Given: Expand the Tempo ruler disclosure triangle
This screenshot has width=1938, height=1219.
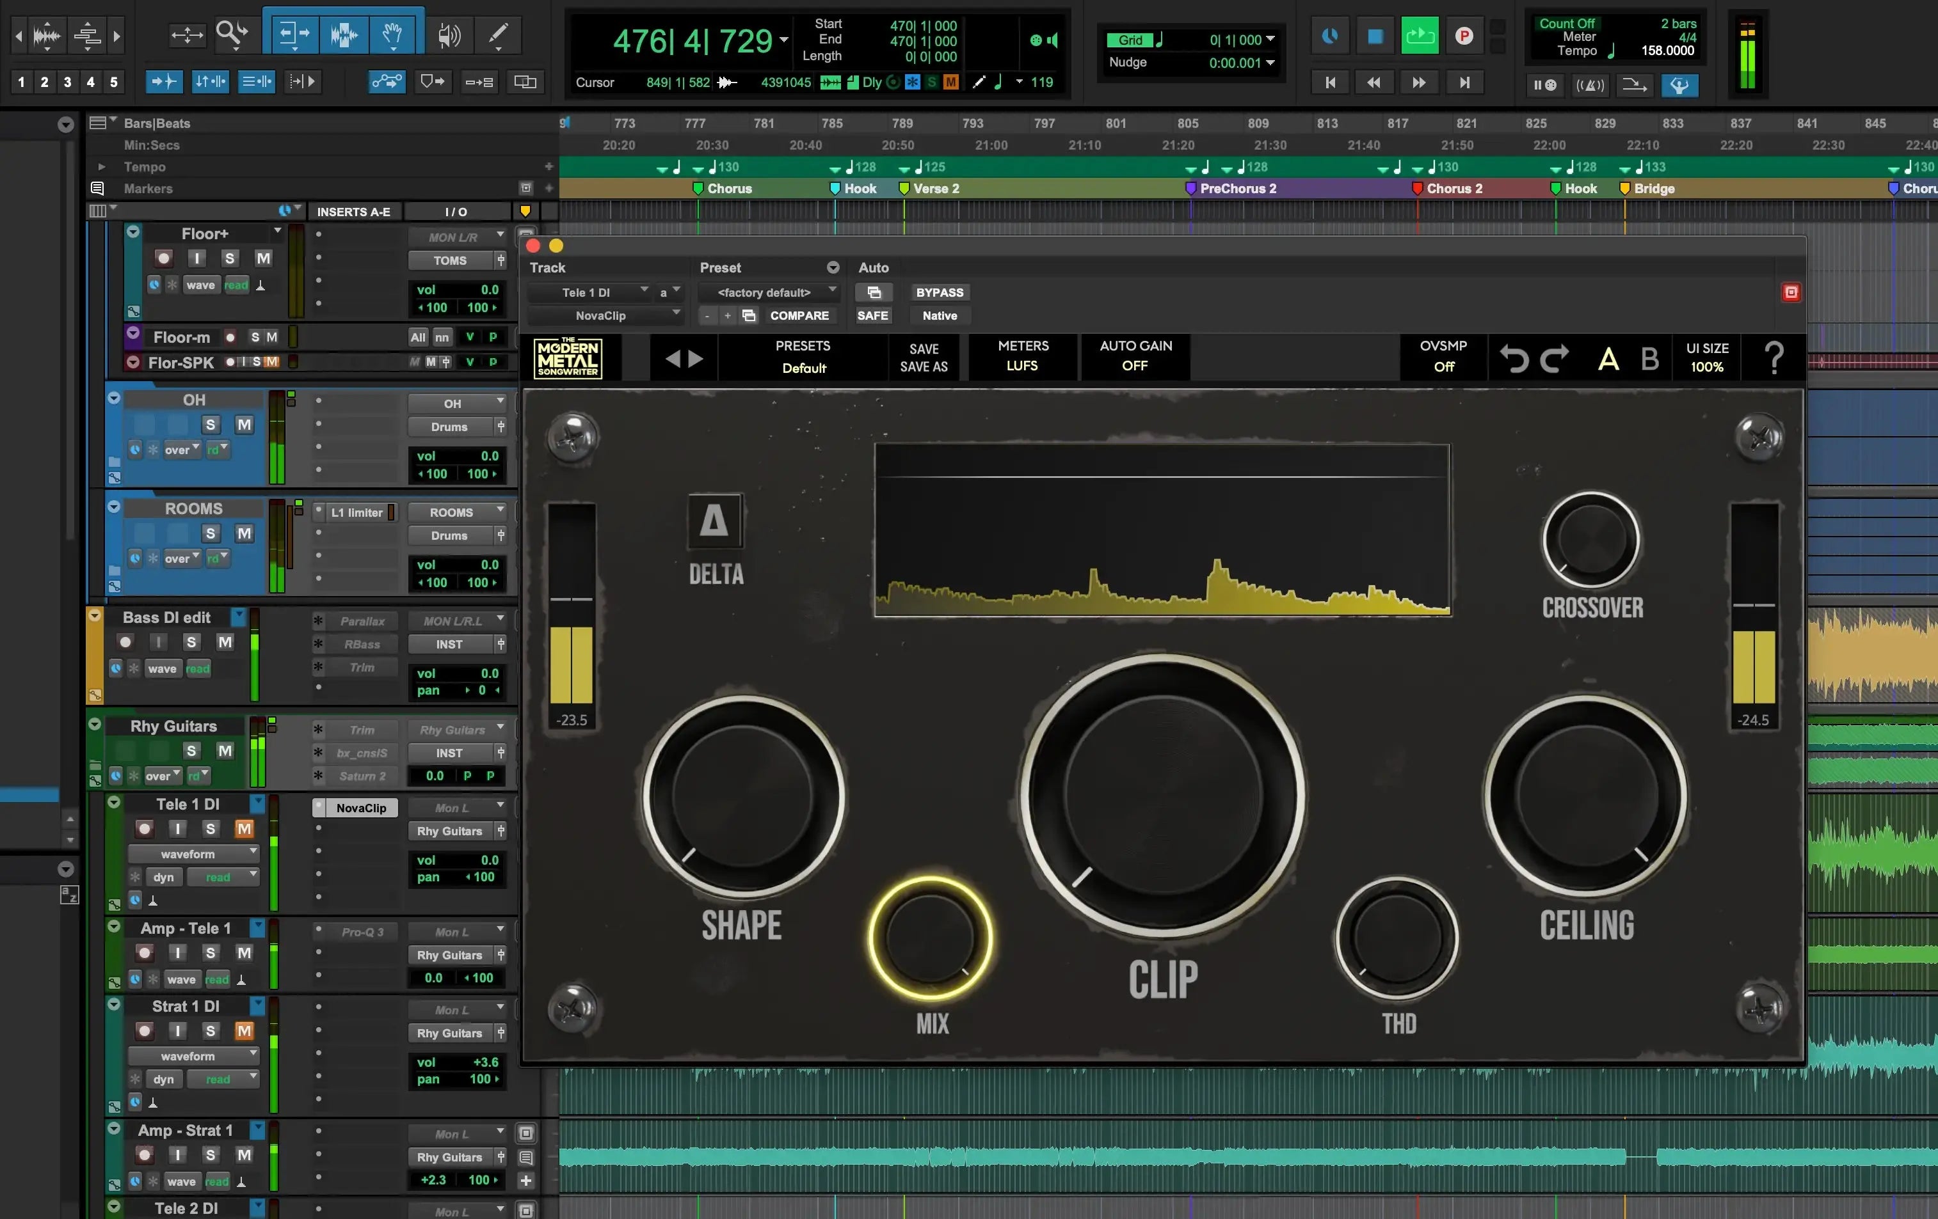Looking at the screenshot, I should pyautogui.click(x=101, y=168).
